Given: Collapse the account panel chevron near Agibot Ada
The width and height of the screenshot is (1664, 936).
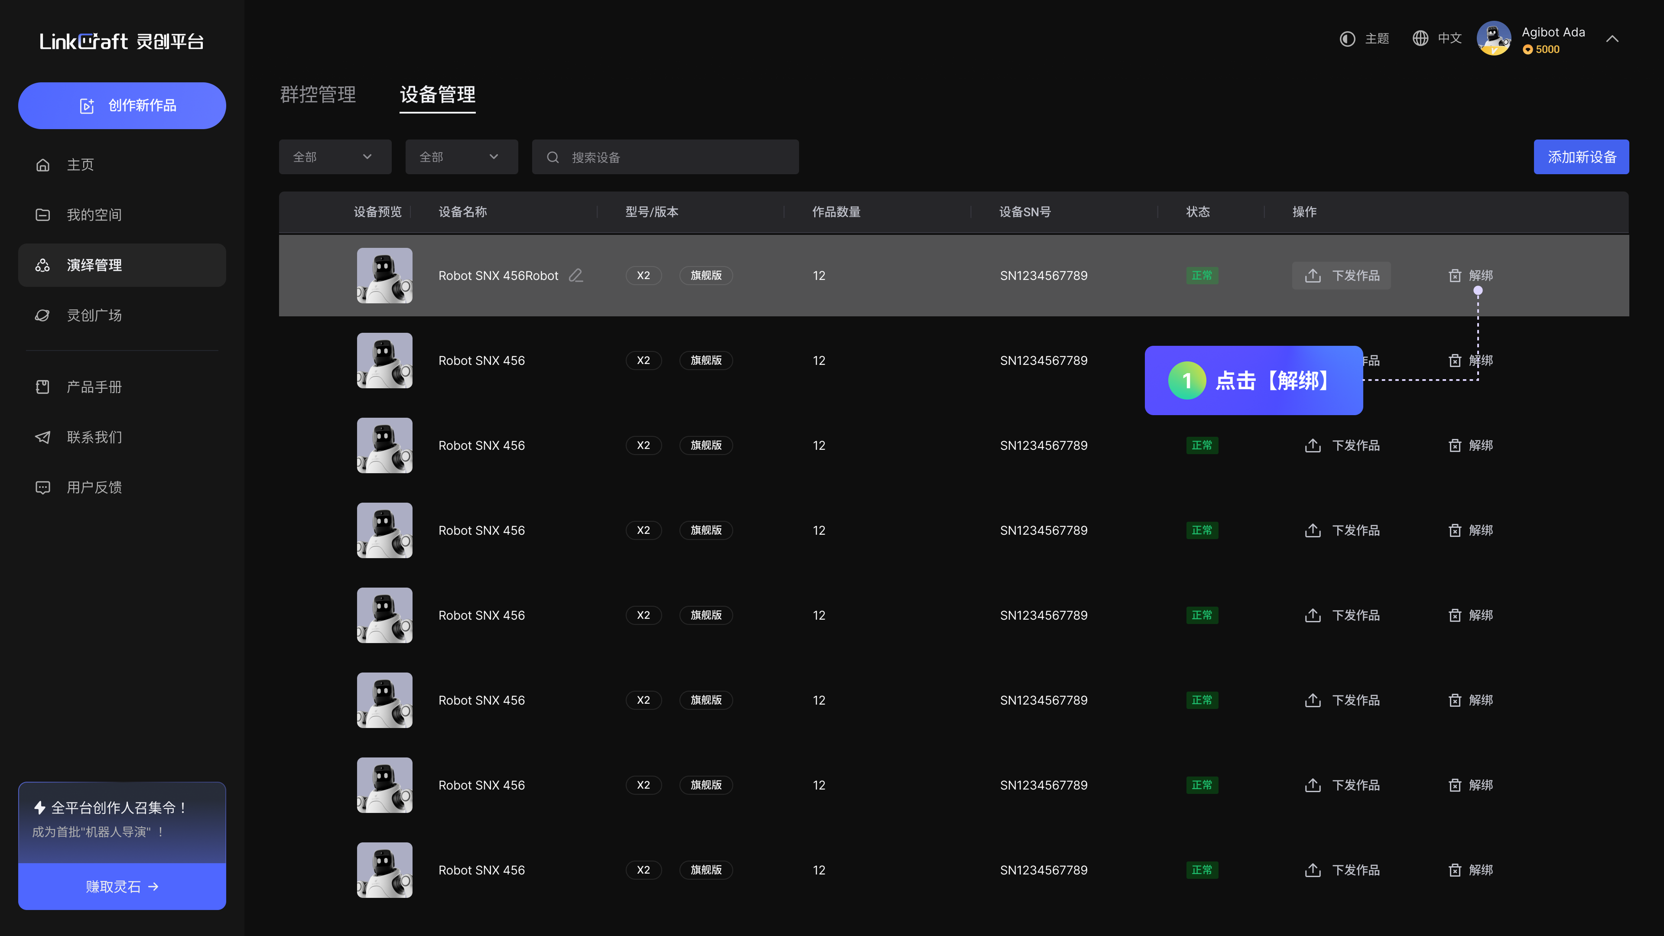Looking at the screenshot, I should click(1612, 39).
